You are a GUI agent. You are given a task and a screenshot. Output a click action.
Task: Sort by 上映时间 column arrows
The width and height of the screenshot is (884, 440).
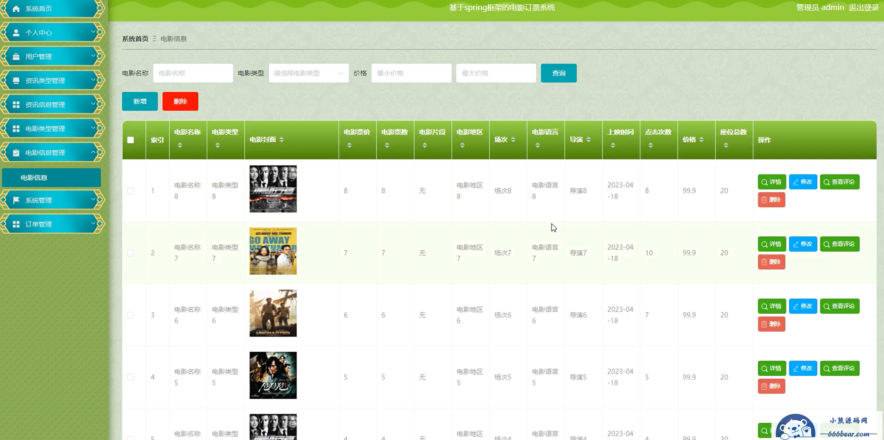(613, 146)
